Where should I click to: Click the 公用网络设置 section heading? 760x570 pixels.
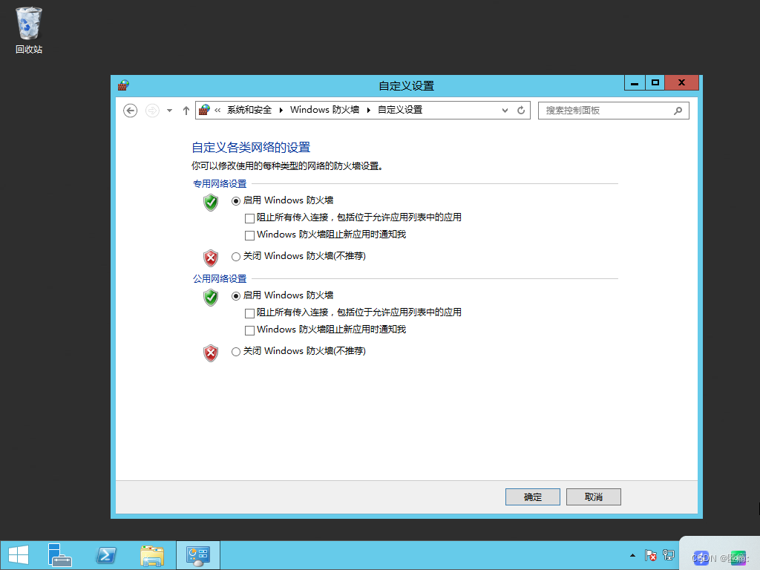point(220,279)
